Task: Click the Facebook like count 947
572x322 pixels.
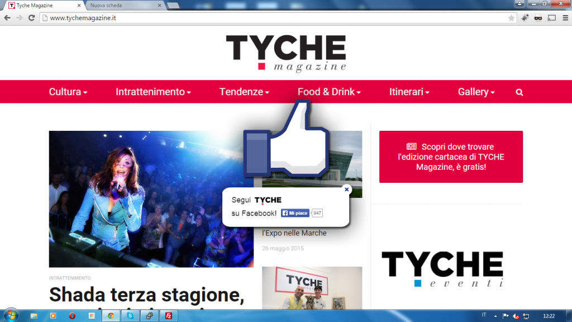Action: pos(317,213)
